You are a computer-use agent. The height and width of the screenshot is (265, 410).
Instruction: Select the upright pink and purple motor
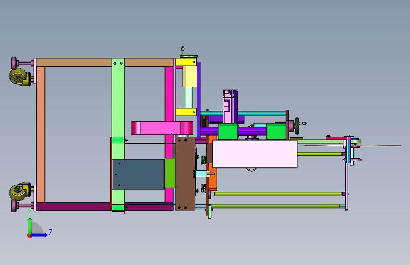click(230, 107)
